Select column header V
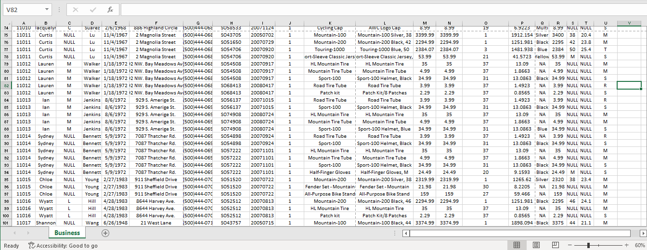 point(629,23)
